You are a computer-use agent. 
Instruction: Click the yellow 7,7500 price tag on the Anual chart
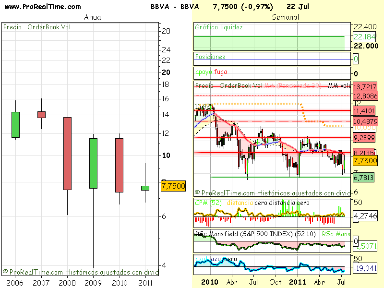click(173, 186)
